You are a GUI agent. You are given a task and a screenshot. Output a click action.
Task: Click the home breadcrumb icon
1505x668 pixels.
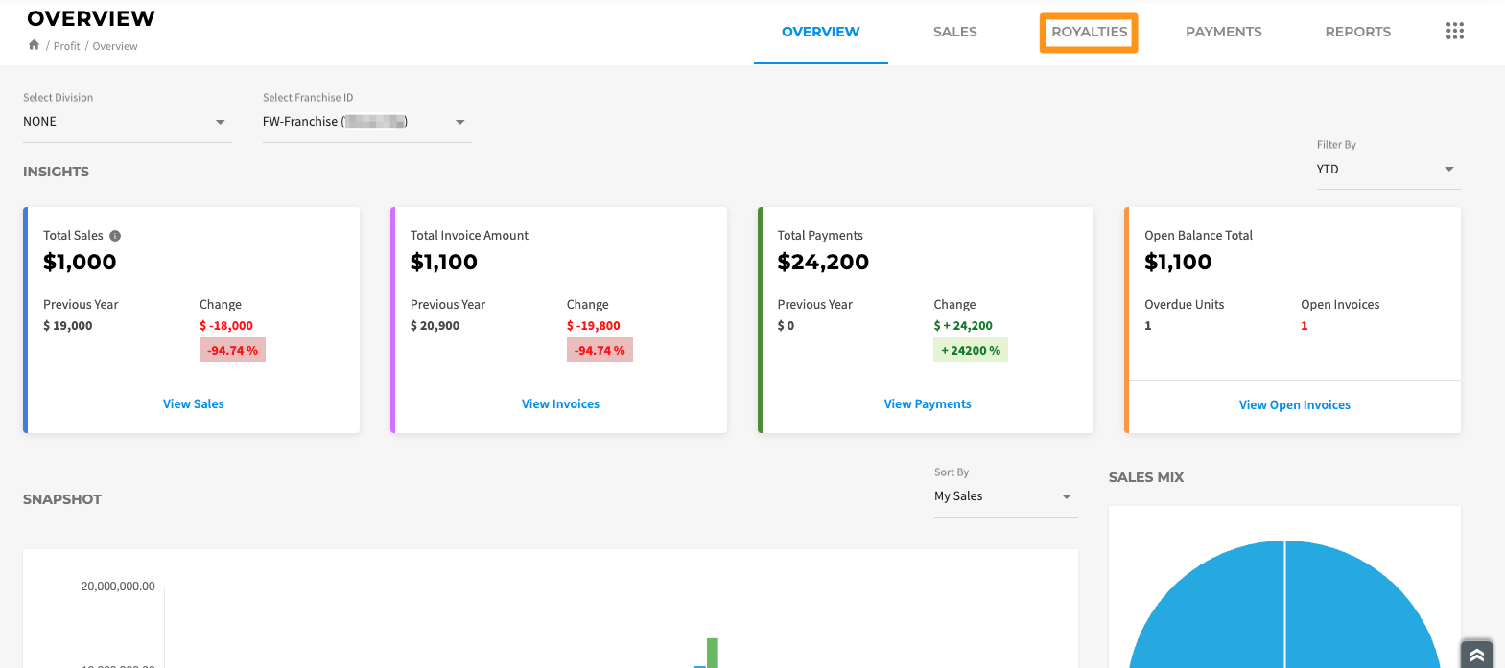[35, 45]
